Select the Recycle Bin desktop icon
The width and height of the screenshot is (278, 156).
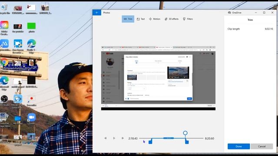pos(4,9)
